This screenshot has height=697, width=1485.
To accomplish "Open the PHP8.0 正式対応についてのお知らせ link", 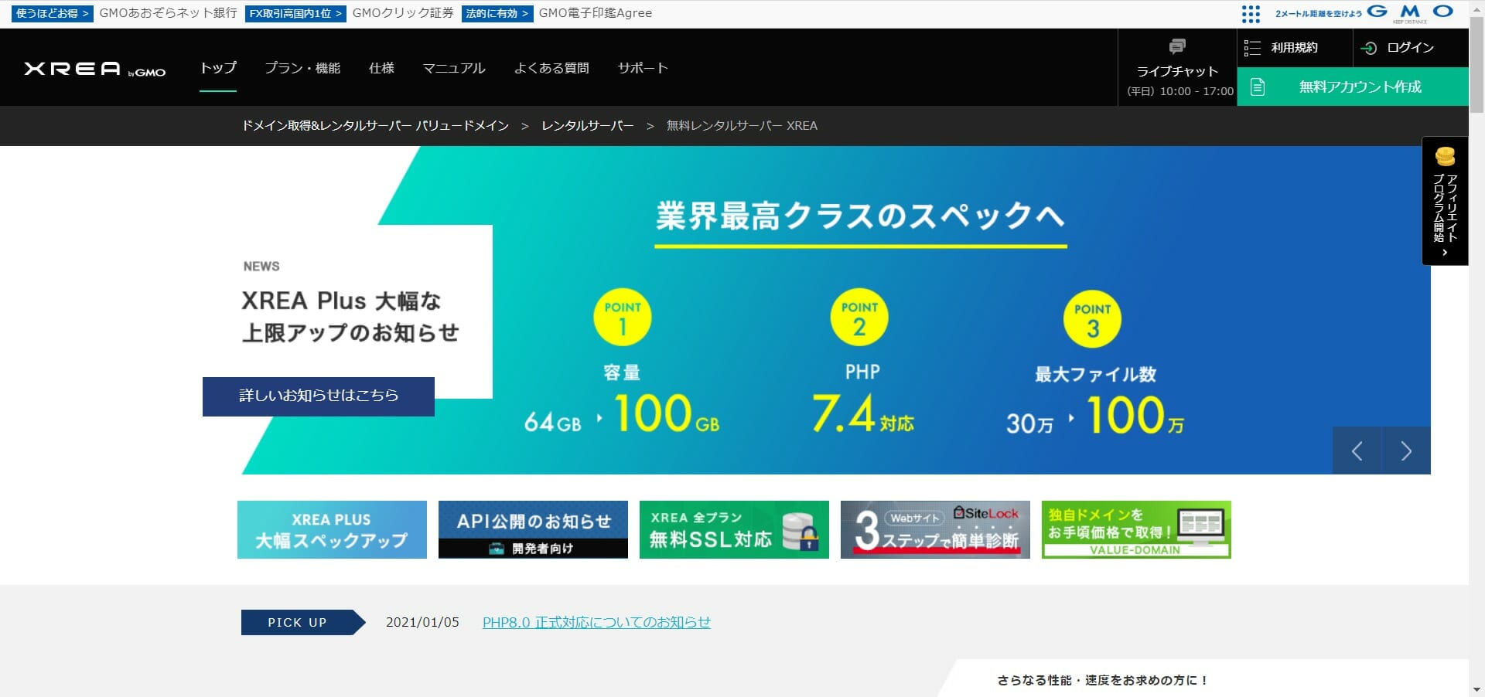I will tap(596, 622).
